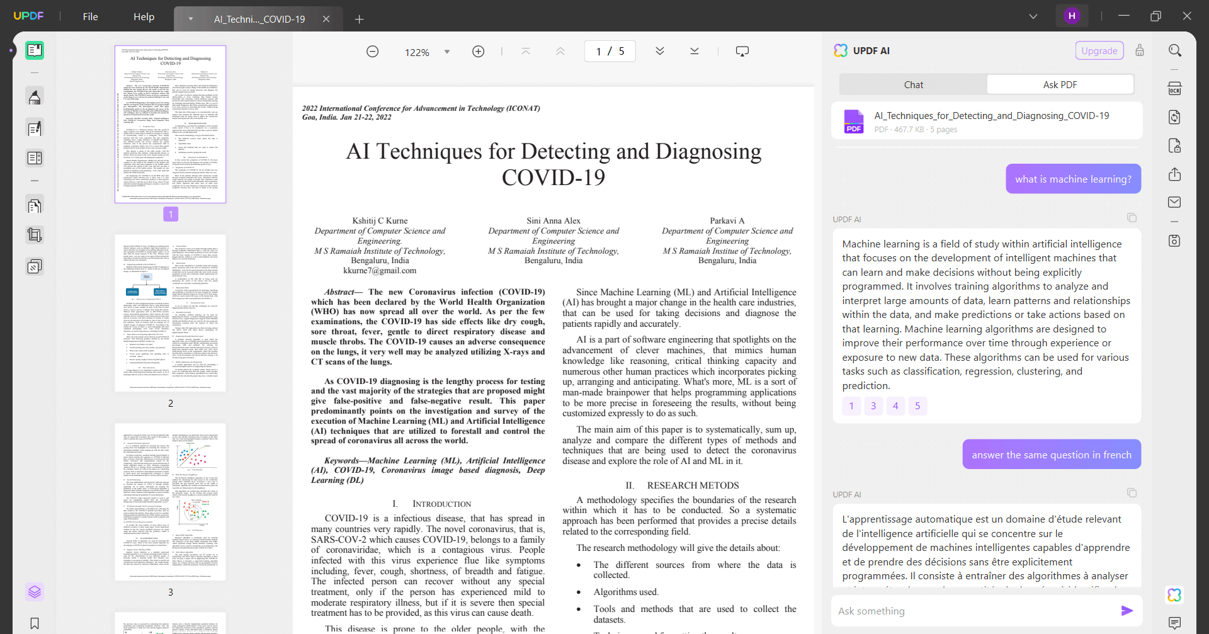The image size is (1209, 634).
Task: Open page 2 from the thumbnail panel
Action: pos(170,313)
